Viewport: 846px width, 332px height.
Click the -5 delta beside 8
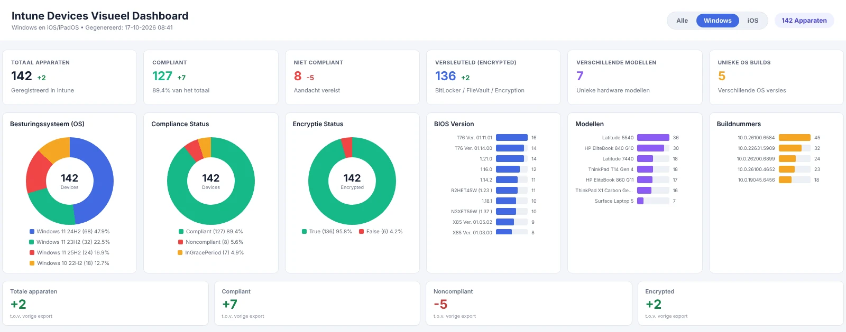pyautogui.click(x=310, y=78)
